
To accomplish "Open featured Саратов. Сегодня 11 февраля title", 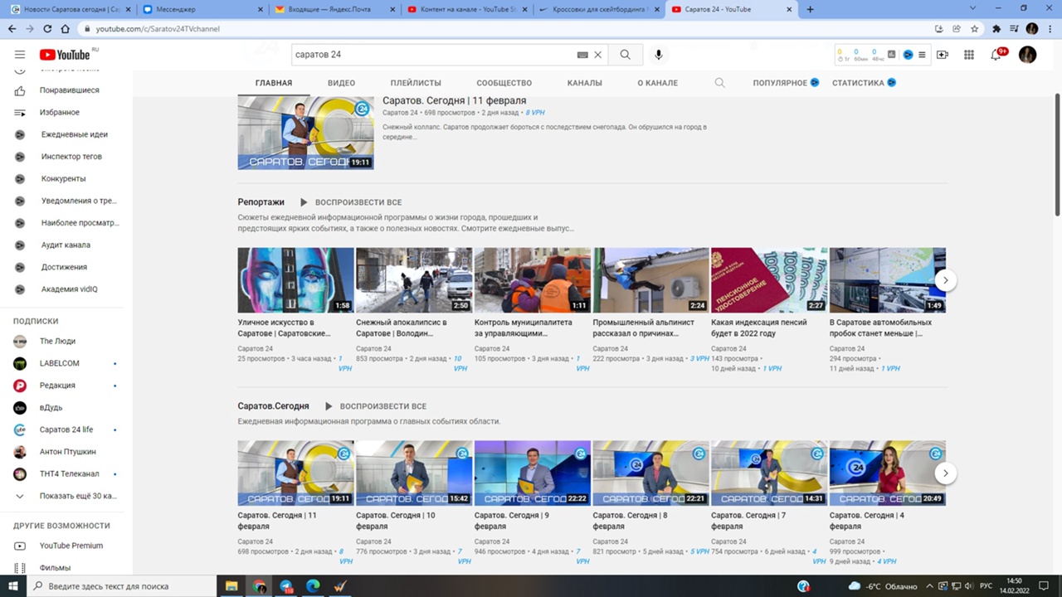I will pos(454,101).
